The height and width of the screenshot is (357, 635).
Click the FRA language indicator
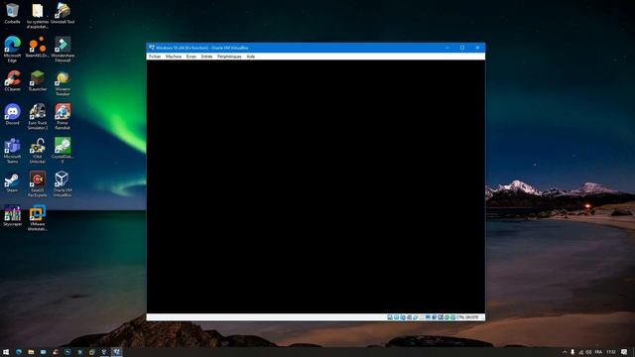598,352
